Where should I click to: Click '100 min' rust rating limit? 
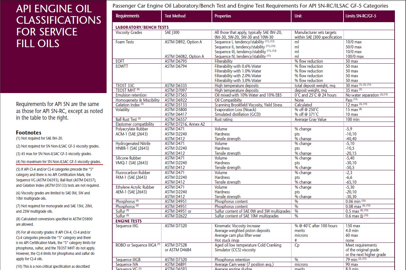tap(352, 119)
